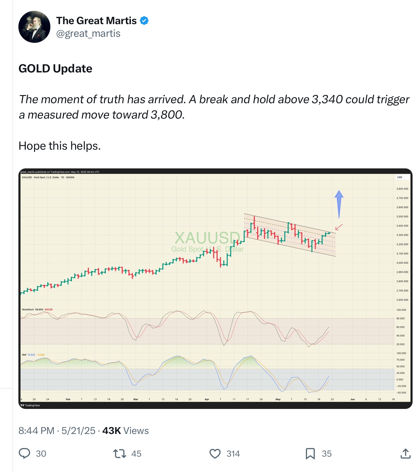Click the reply speech bubble icon
Image resolution: width=418 pixels, height=472 pixels.
tap(24, 453)
